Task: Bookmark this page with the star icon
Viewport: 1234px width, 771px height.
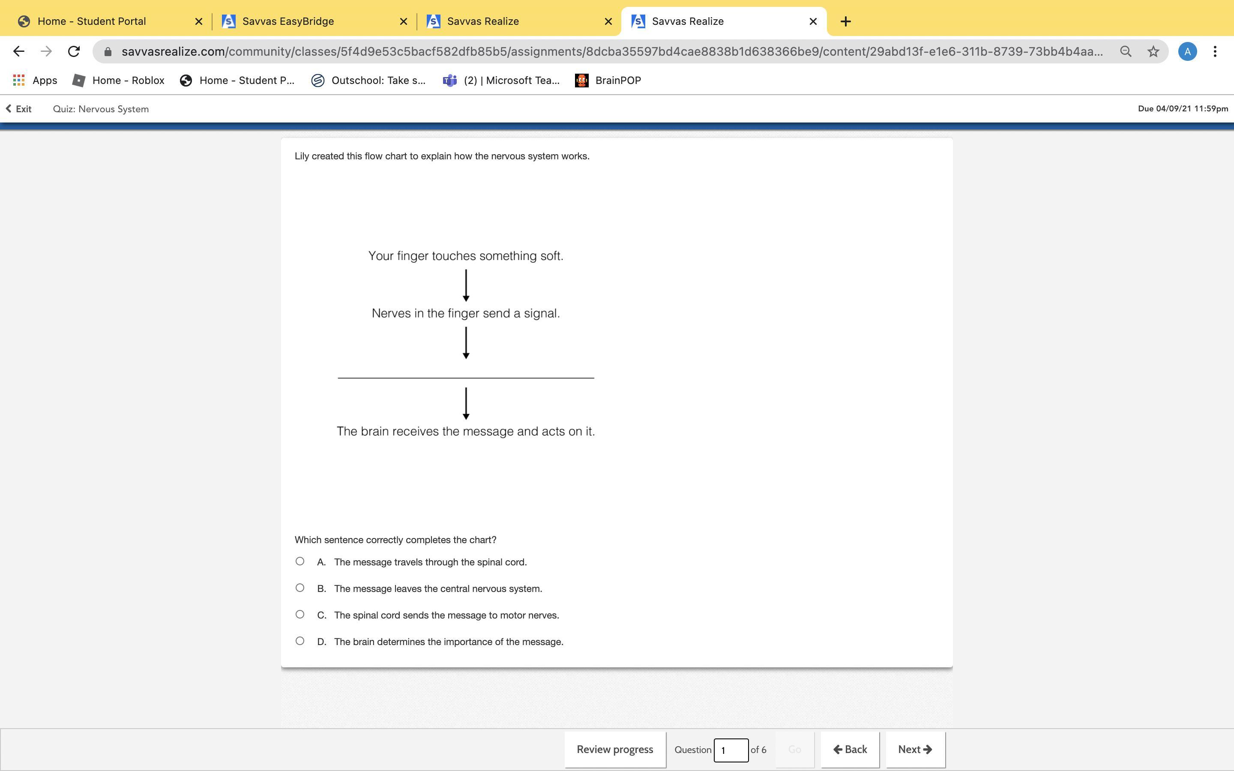Action: pyautogui.click(x=1153, y=51)
